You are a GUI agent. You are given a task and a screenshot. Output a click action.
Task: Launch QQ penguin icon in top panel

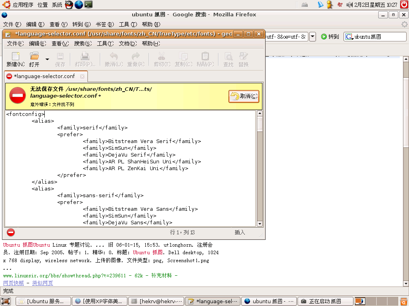click(69, 5)
